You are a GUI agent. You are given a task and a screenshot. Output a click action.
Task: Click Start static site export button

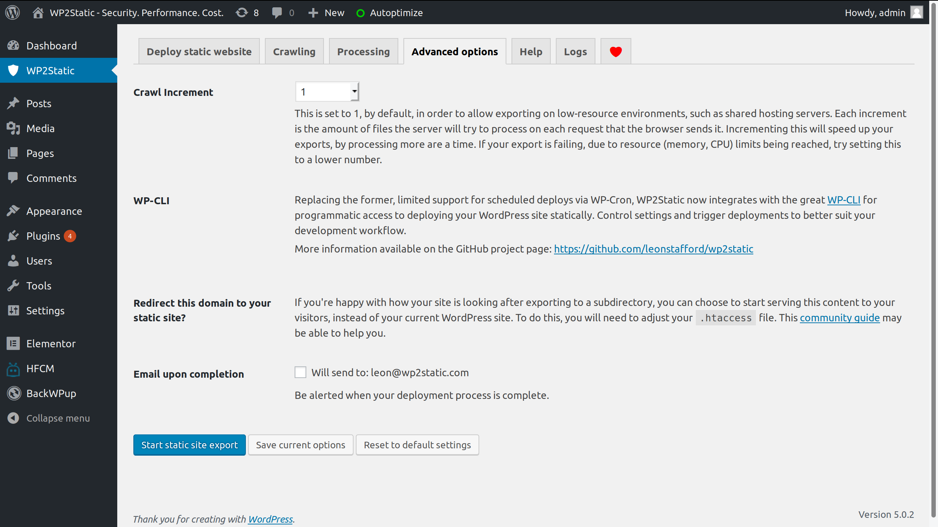[189, 445]
